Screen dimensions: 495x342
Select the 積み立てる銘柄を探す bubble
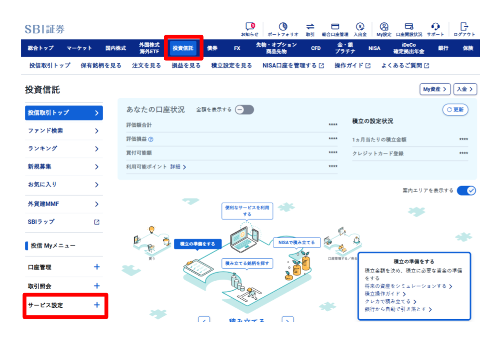[247, 263]
